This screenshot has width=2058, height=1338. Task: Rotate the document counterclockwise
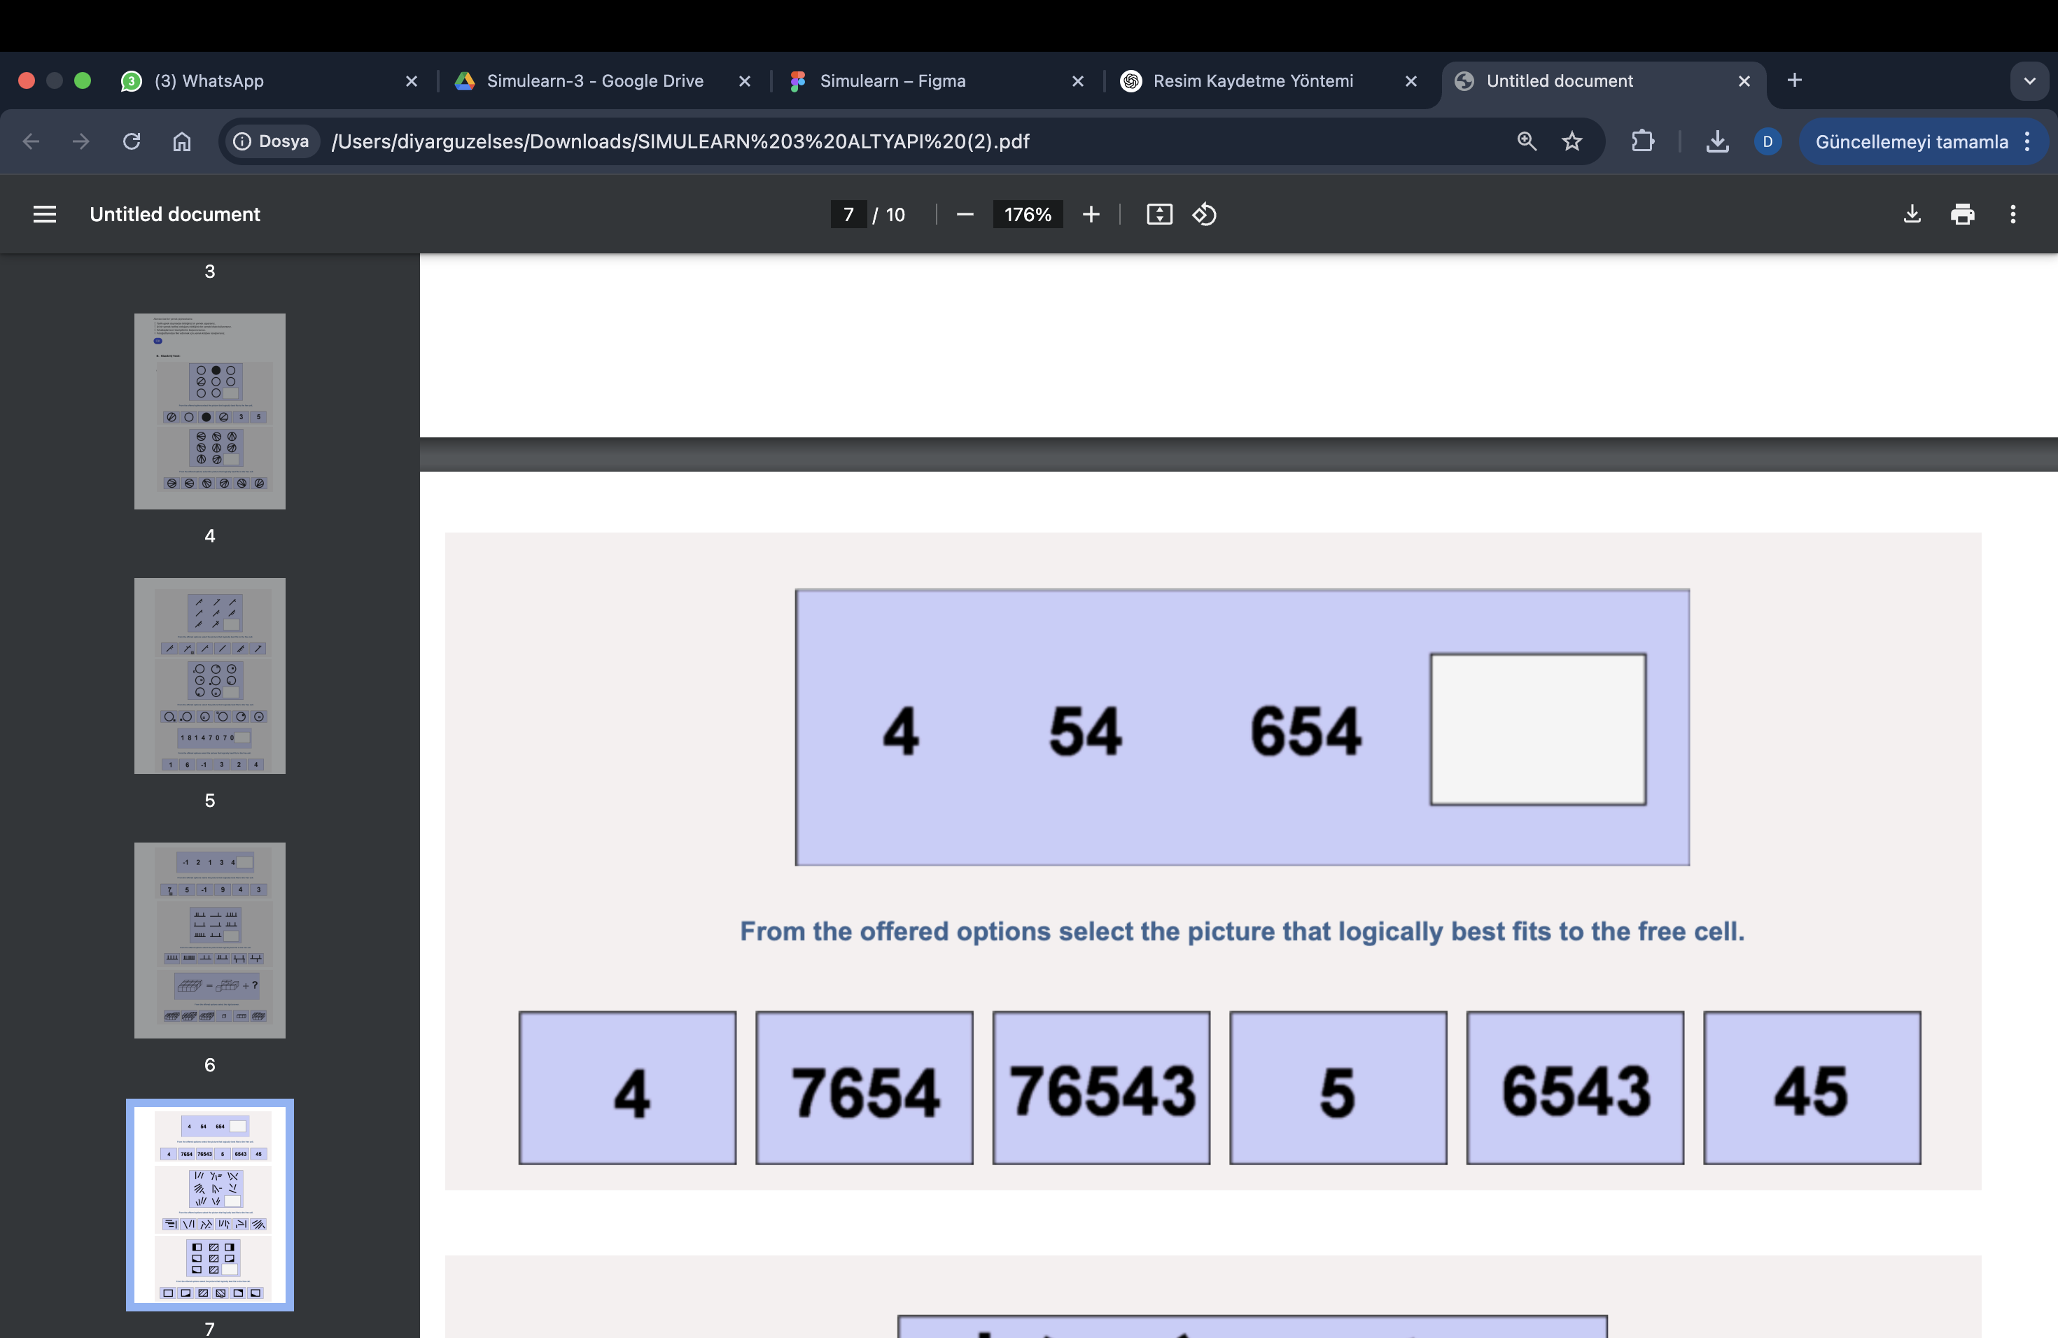1205,214
